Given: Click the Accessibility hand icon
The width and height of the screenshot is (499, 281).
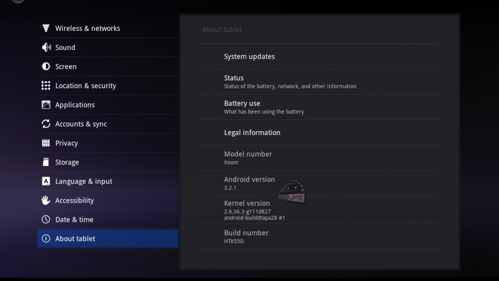Looking at the screenshot, I should [46, 201].
